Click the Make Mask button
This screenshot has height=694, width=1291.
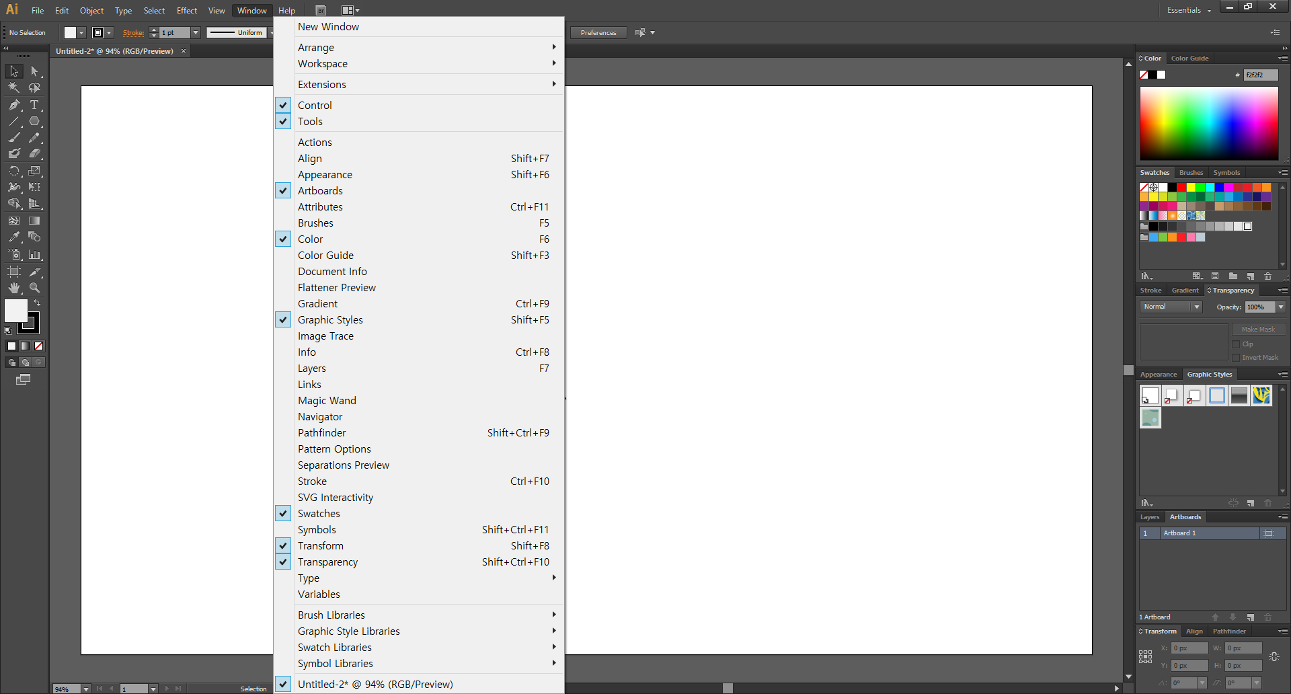[x=1258, y=330]
